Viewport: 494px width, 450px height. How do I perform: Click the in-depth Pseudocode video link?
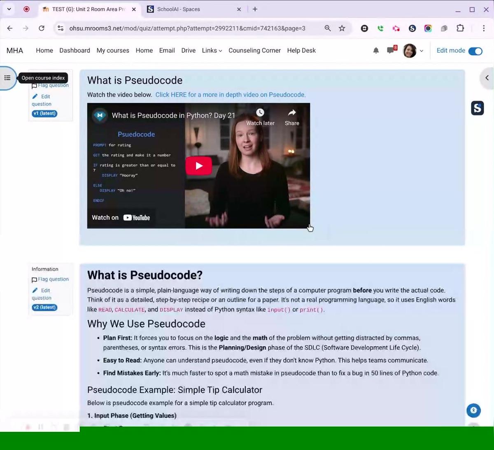(230, 95)
